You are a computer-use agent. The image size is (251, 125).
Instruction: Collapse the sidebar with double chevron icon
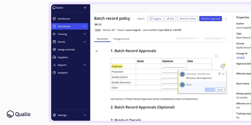(85, 8)
